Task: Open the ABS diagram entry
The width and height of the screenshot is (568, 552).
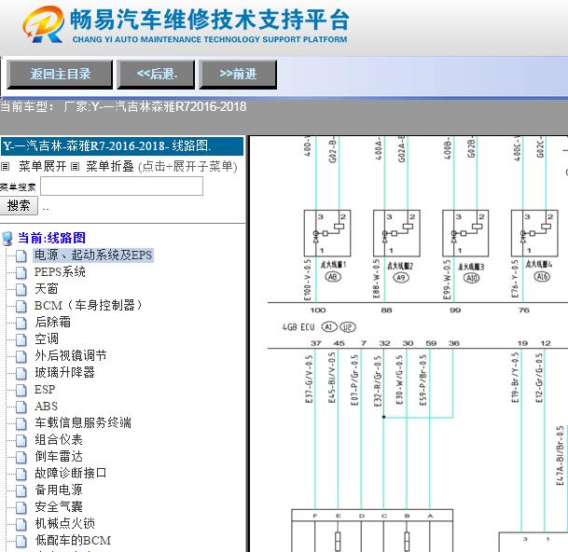Action: click(46, 406)
